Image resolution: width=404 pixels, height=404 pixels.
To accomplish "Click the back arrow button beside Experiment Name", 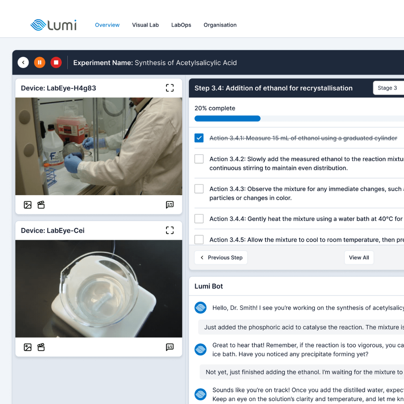I will click(23, 62).
